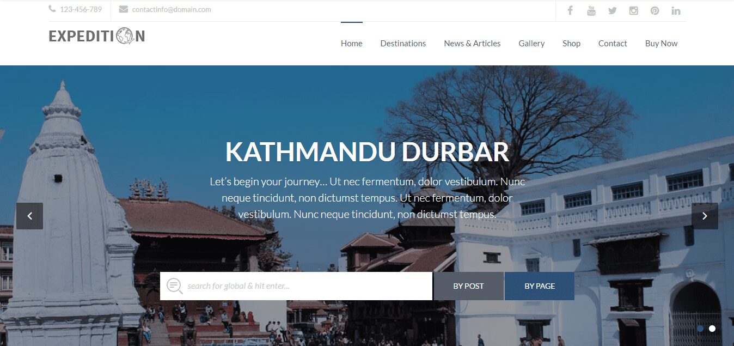
Task: Open the Pinterest social icon
Action: click(x=655, y=10)
